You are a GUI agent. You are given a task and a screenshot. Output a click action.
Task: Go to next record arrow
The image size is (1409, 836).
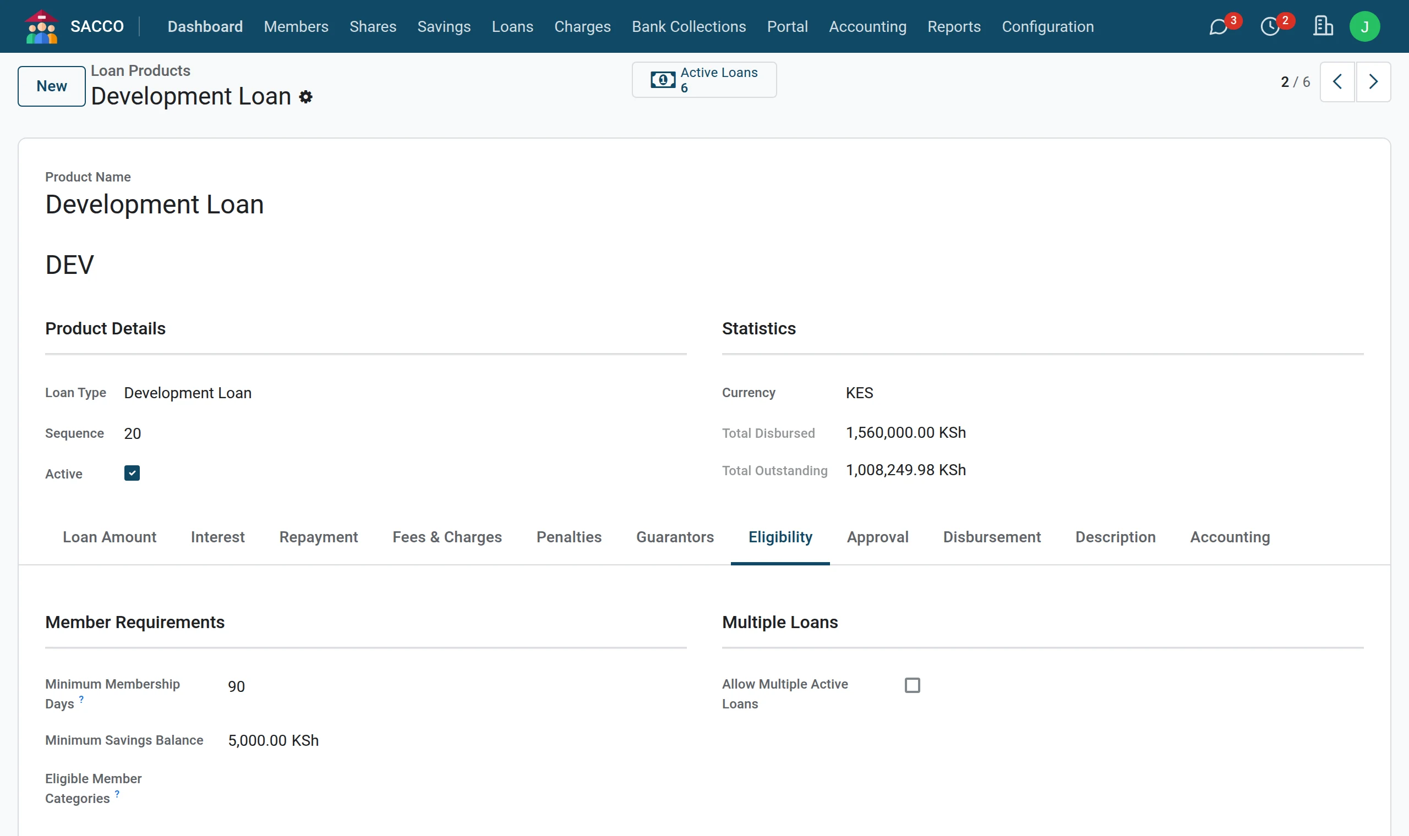pos(1373,82)
